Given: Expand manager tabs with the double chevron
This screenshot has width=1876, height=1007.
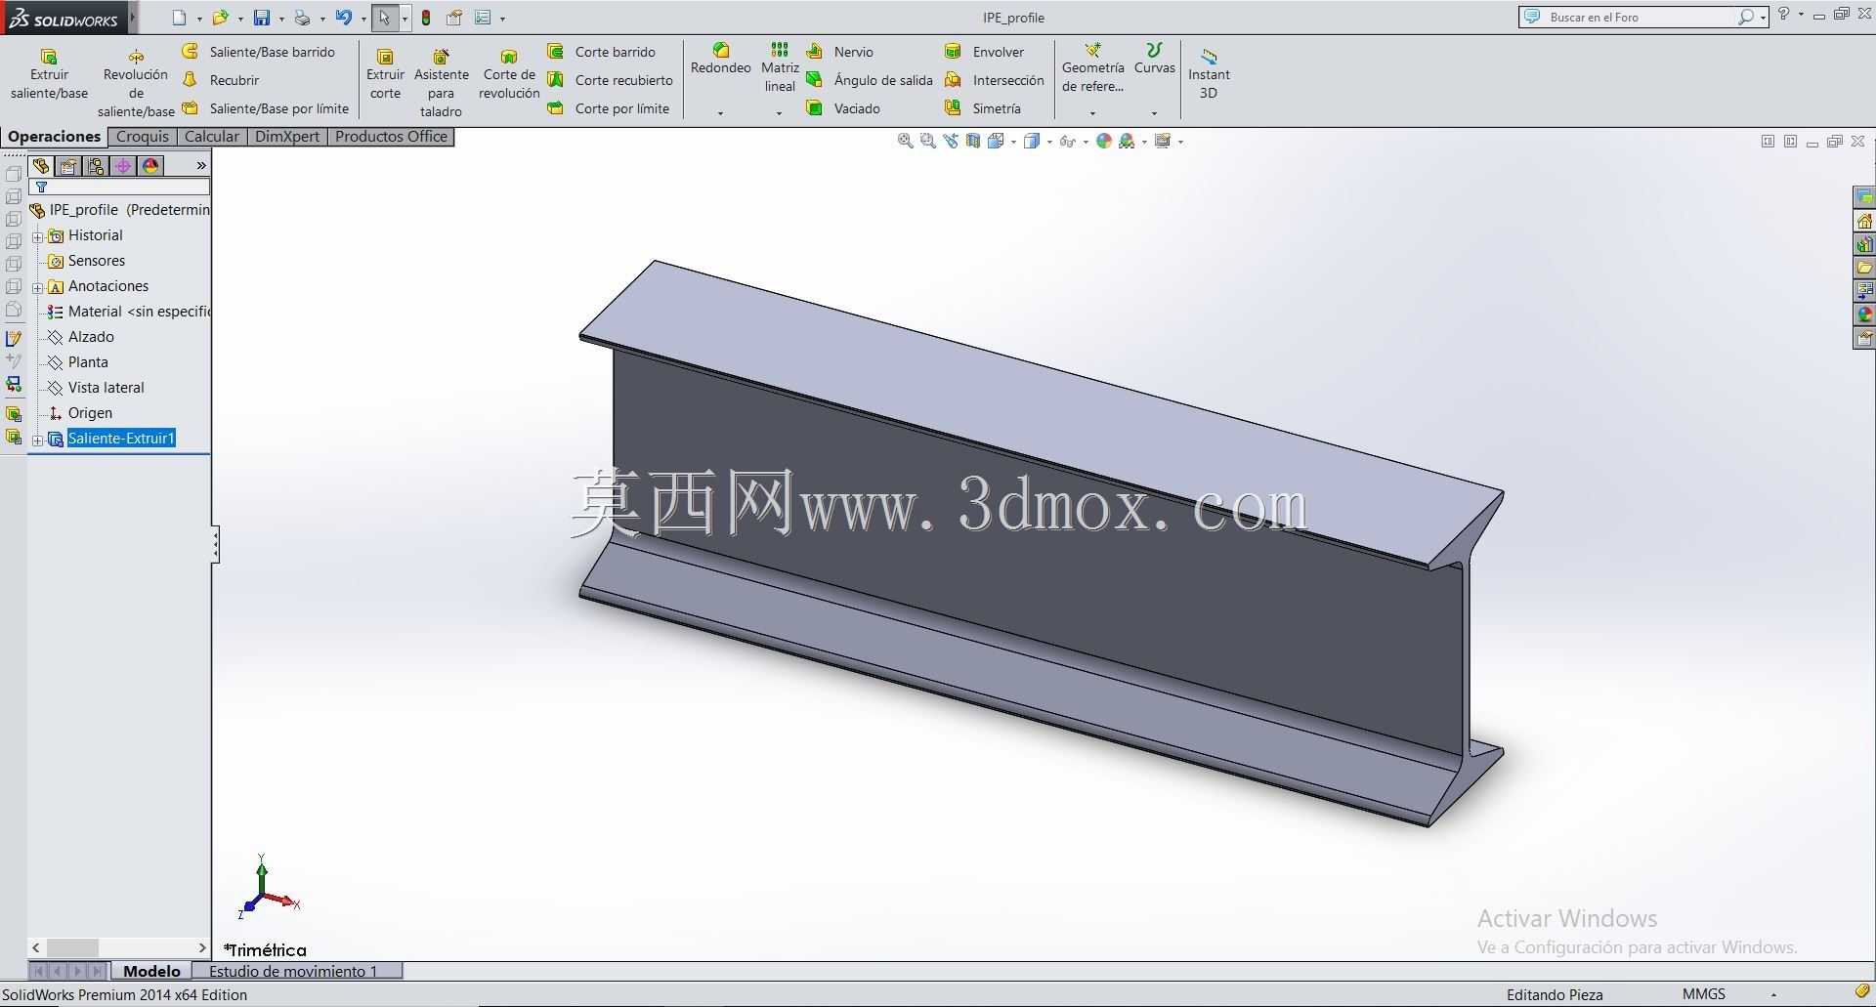Looking at the screenshot, I should coord(201,166).
